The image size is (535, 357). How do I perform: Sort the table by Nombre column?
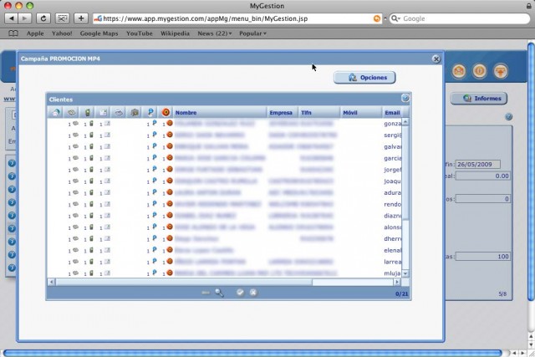point(220,112)
